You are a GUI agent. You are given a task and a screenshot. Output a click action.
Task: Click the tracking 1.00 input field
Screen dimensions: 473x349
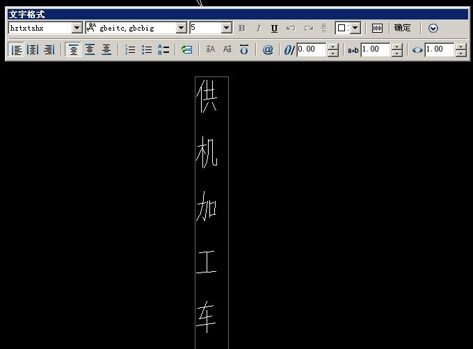pyautogui.click(x=375, y=49)
